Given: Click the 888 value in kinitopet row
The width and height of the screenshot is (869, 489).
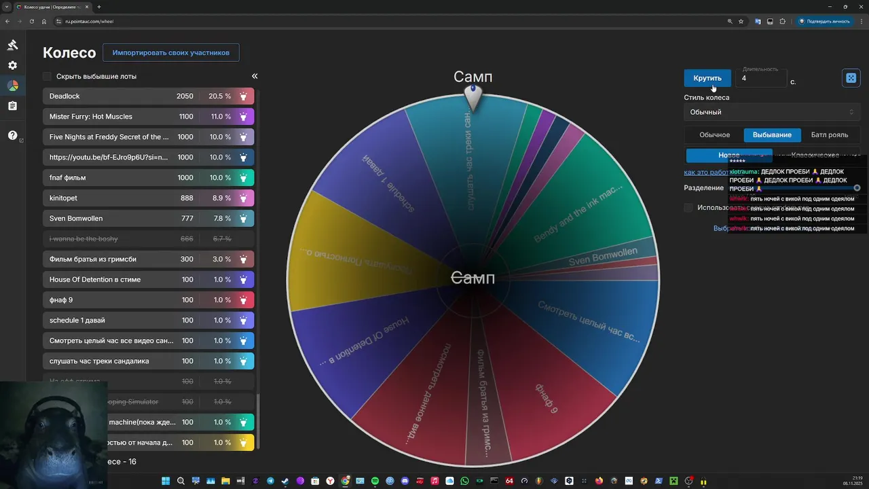Looking at the screenshot, I should (186, 198).
